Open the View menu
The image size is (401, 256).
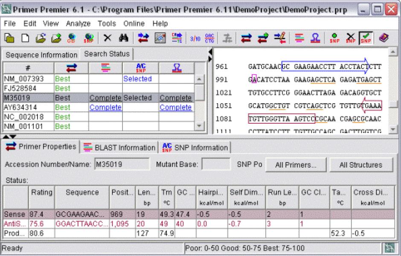[51, 23]
